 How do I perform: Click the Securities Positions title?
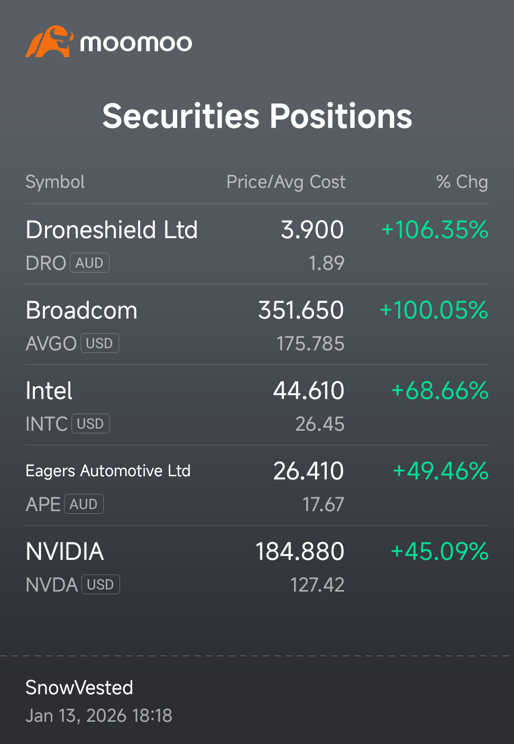pyautogui.click(x=257, y=116)
